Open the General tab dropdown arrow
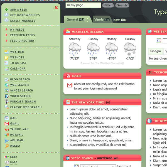167x167 pixels. coord(87,21)
